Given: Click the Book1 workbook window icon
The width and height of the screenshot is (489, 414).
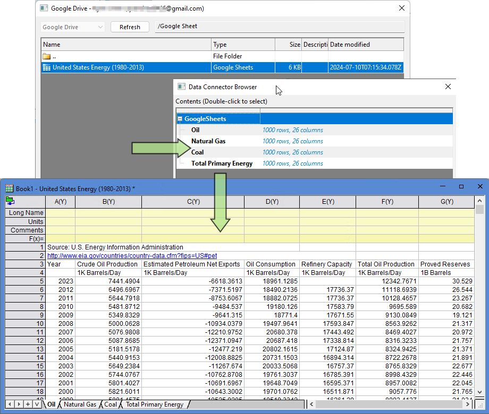Looking at the screenshot, I should pyautogui.click(x=10, y=188).
